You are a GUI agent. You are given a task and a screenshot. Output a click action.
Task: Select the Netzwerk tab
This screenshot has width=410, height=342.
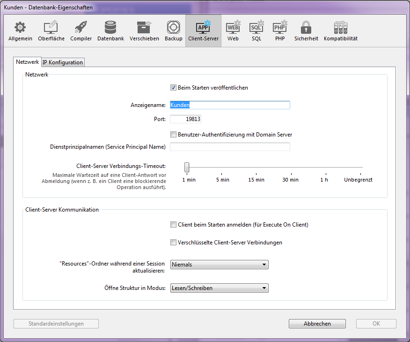tap(28, 62)
